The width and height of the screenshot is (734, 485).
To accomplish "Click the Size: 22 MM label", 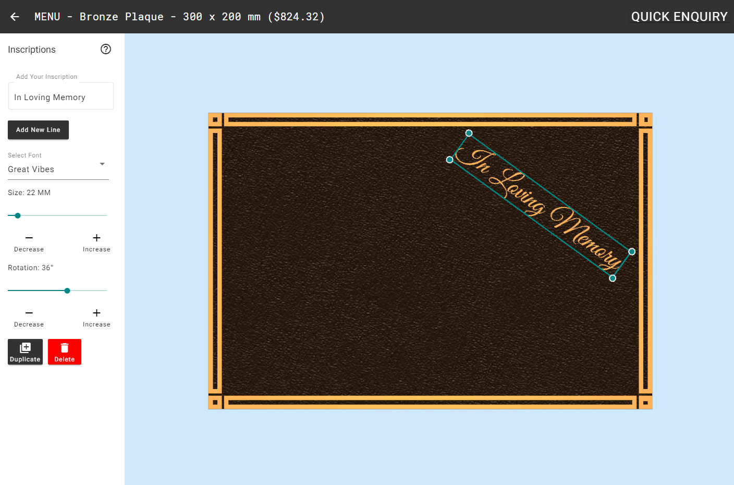I will pos(29,192).
